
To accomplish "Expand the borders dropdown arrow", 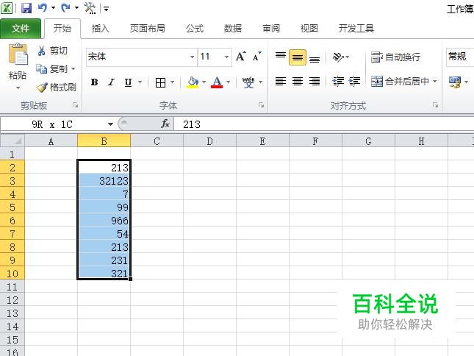I will pos(172,82).
